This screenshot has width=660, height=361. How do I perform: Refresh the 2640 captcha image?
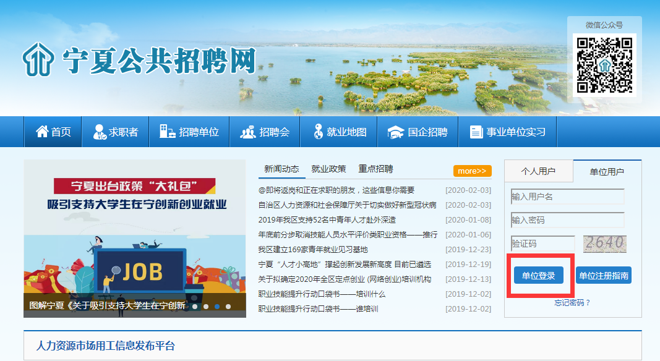click(x=605, y=244)
